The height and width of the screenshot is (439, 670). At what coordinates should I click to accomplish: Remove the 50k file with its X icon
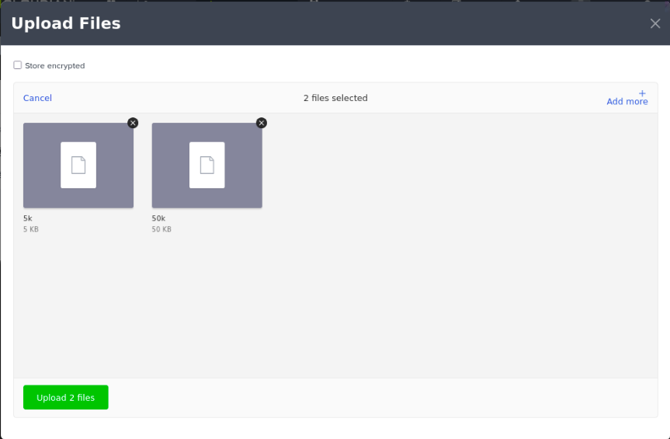pyautogui.click(x=262, y=123)
